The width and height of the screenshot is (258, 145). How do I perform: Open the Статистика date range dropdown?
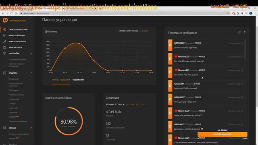(x=136, y=104)
